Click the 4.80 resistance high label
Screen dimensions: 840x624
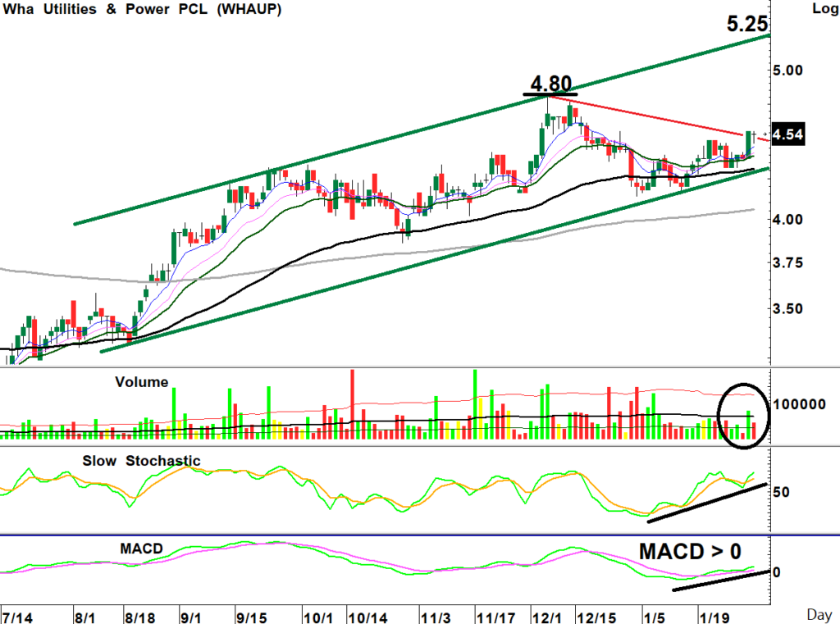click(550, 84)
